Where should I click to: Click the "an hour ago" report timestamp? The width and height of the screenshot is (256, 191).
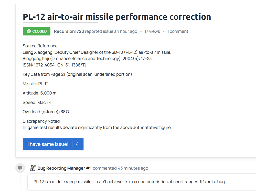pos(126,31)
